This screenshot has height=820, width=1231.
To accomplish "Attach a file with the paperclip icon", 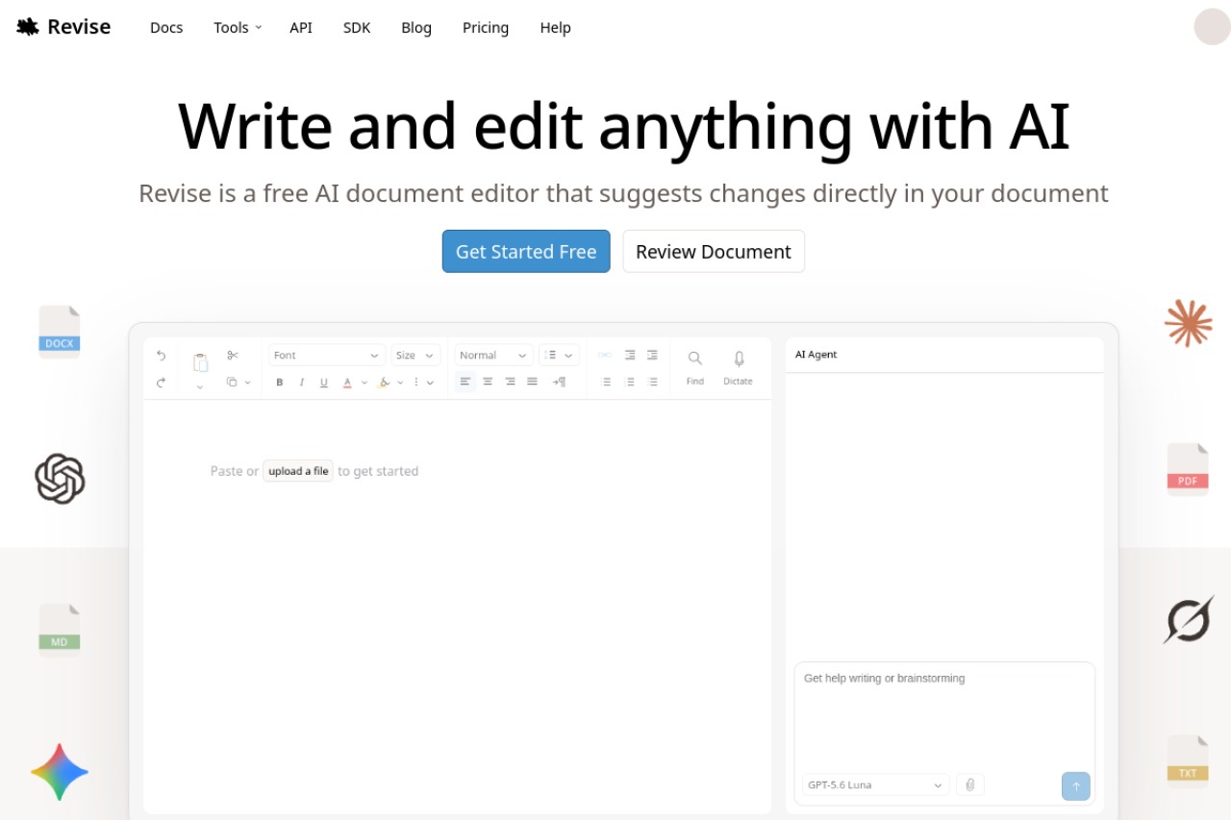I will (969, 784).
